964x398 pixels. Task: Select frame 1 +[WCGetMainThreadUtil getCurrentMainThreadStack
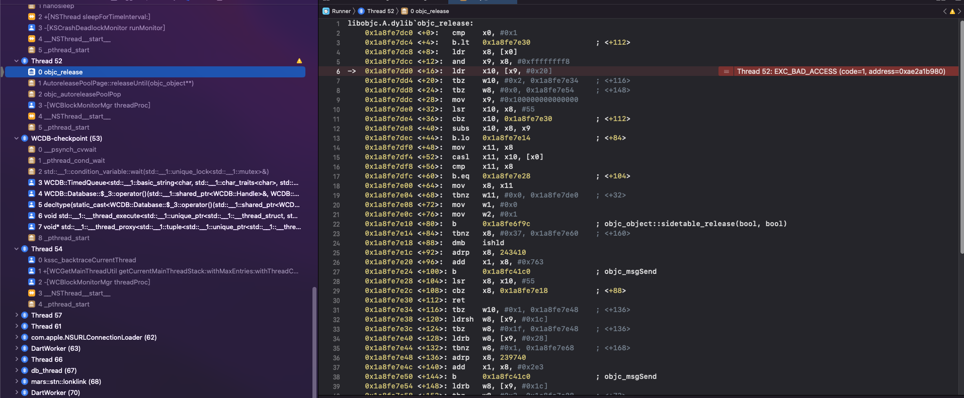(x=169, y=271)
